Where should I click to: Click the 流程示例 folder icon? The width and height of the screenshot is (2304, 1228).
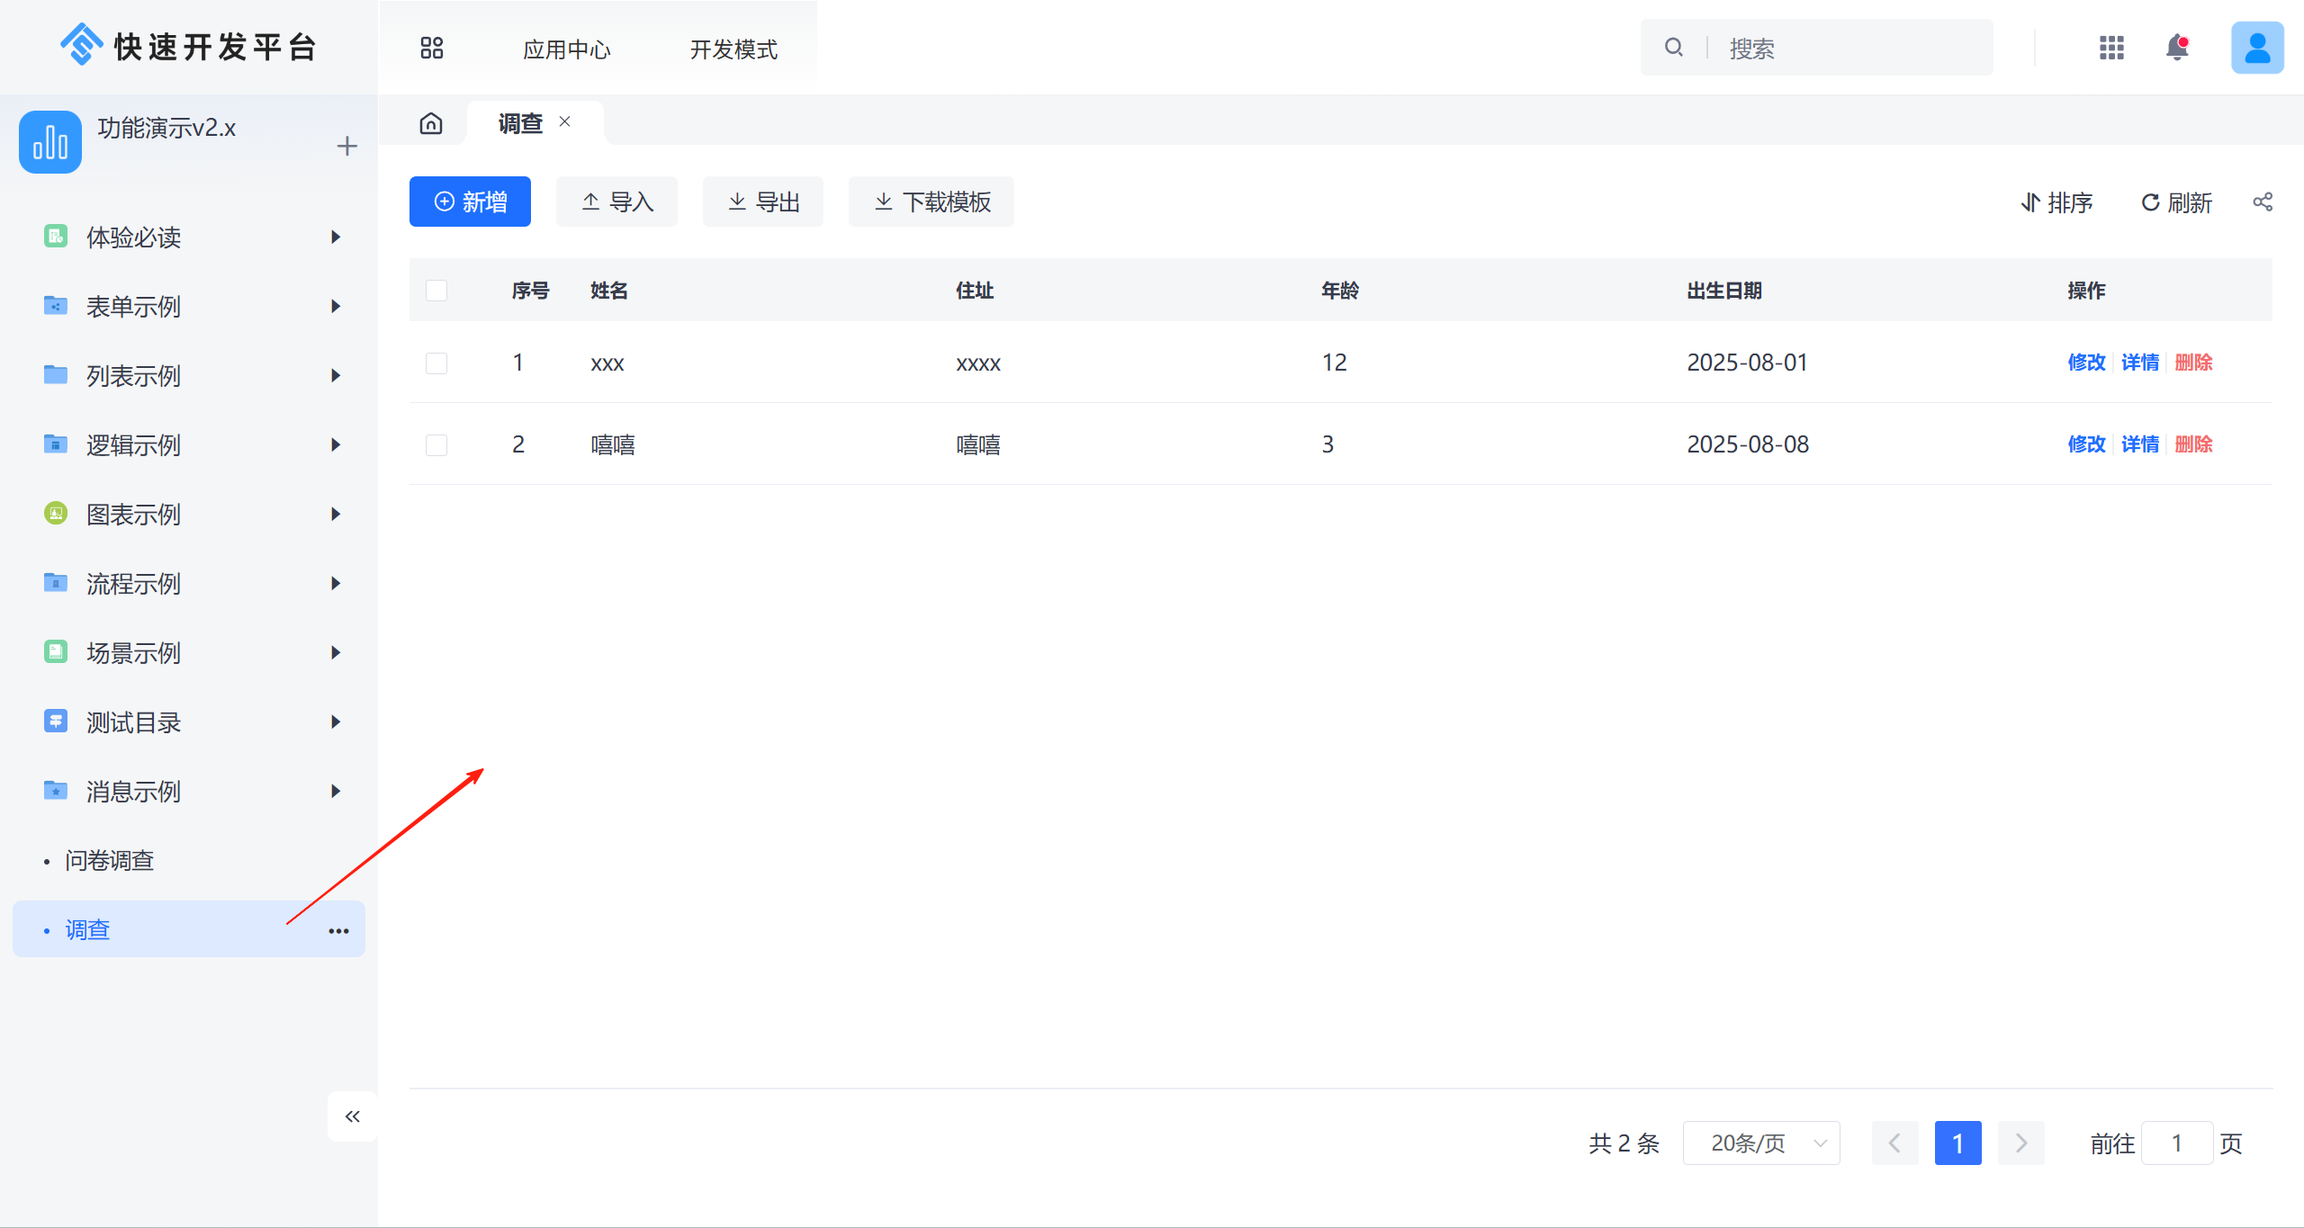pos(56,583)
